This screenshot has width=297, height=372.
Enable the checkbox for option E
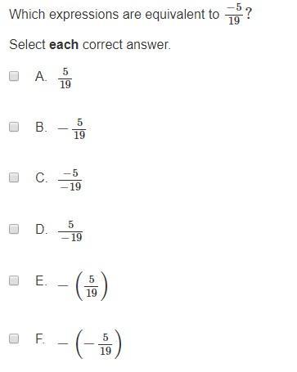click(x=14, y=280)
